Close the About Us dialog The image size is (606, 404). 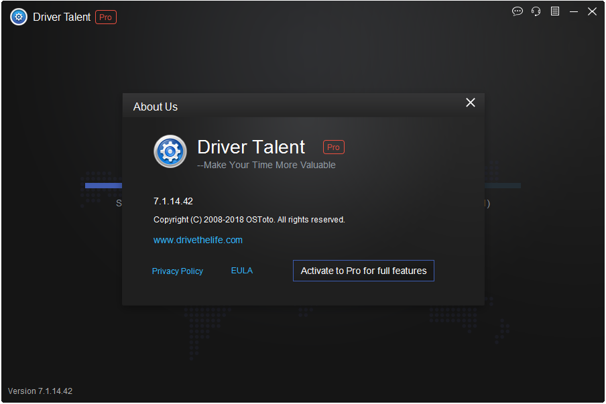coord(471,103)
